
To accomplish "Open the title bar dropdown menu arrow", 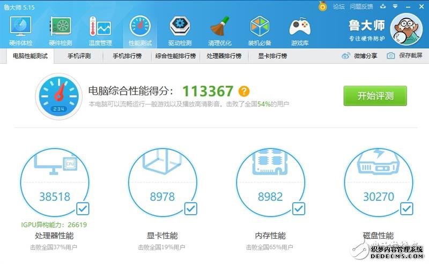I will 395,6.
